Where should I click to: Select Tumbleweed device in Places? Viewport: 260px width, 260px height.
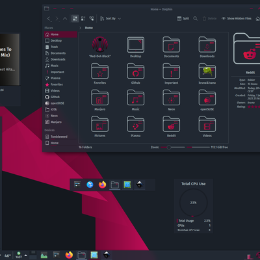click(x=60, y=136)
